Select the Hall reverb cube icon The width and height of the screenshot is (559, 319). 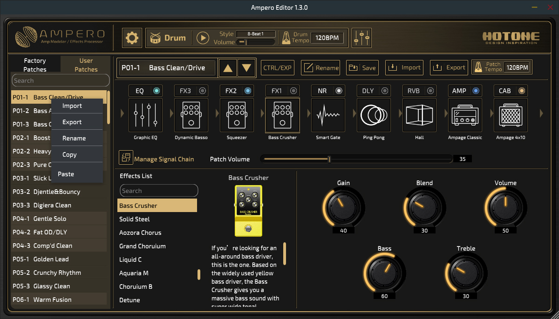coord(420,115)
